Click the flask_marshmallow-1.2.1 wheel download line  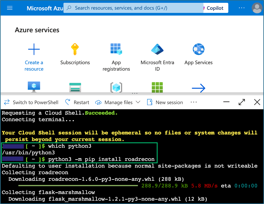point(108,199)
